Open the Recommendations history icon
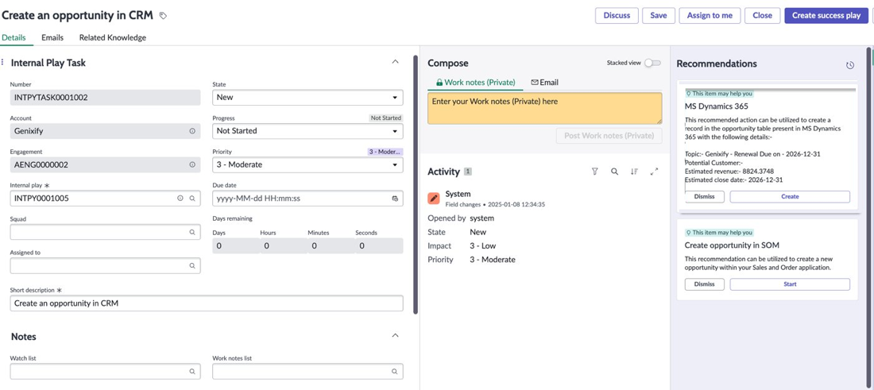 (850, 65)
